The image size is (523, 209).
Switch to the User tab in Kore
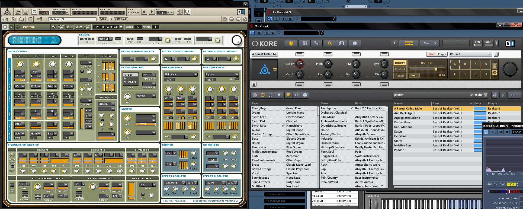tap(432, 54)
